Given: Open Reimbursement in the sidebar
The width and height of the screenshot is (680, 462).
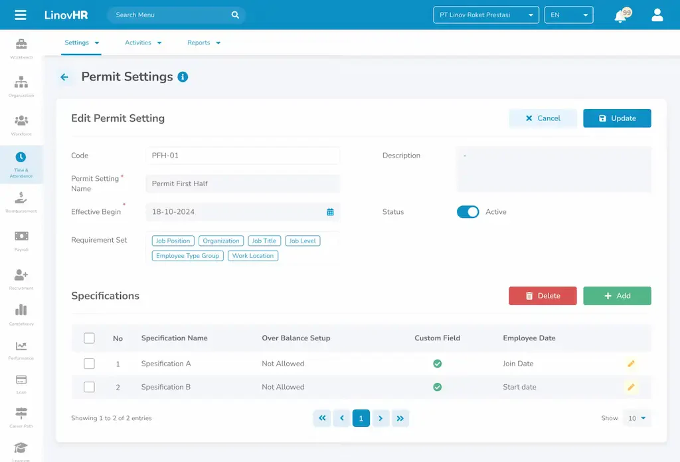Looking at the screenshot, I should tap(21, 202).
